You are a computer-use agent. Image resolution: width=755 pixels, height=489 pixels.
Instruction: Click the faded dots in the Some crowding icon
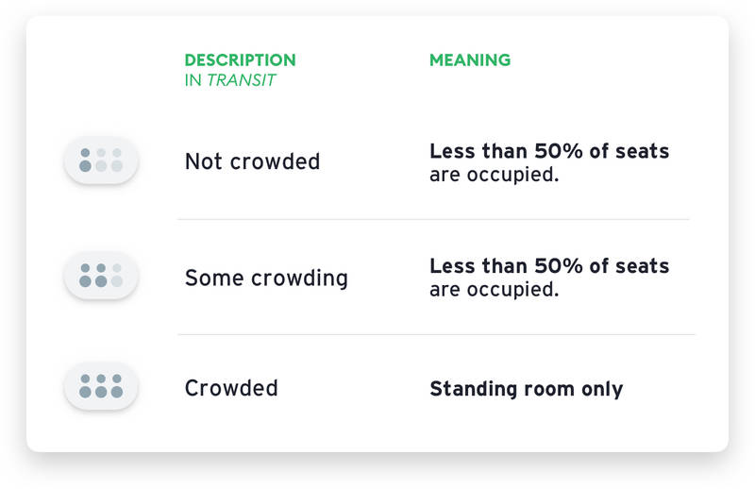pos(117,275)
